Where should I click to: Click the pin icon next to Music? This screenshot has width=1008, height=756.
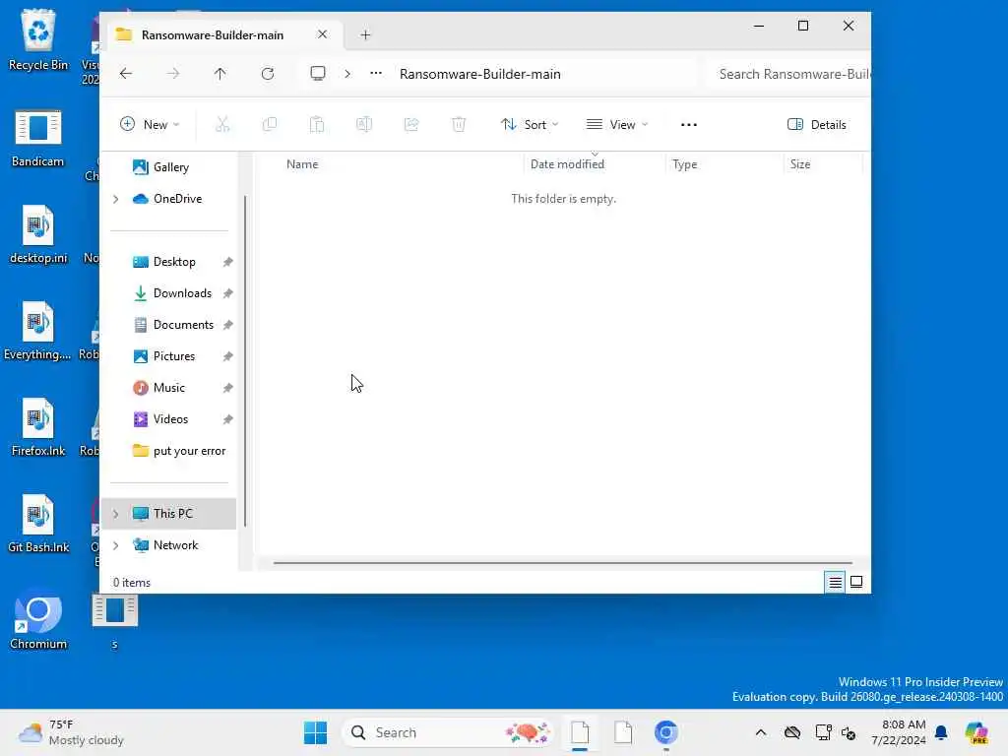coord(227,388)
